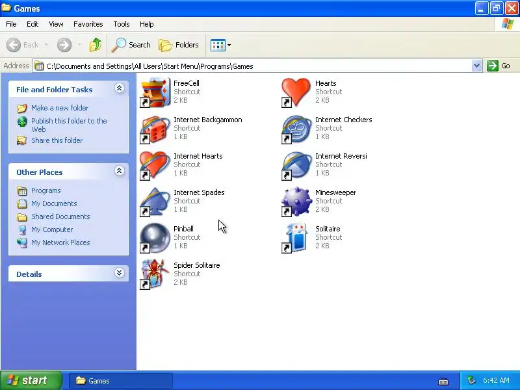Click Make a new folder link

tap(60, 108)
